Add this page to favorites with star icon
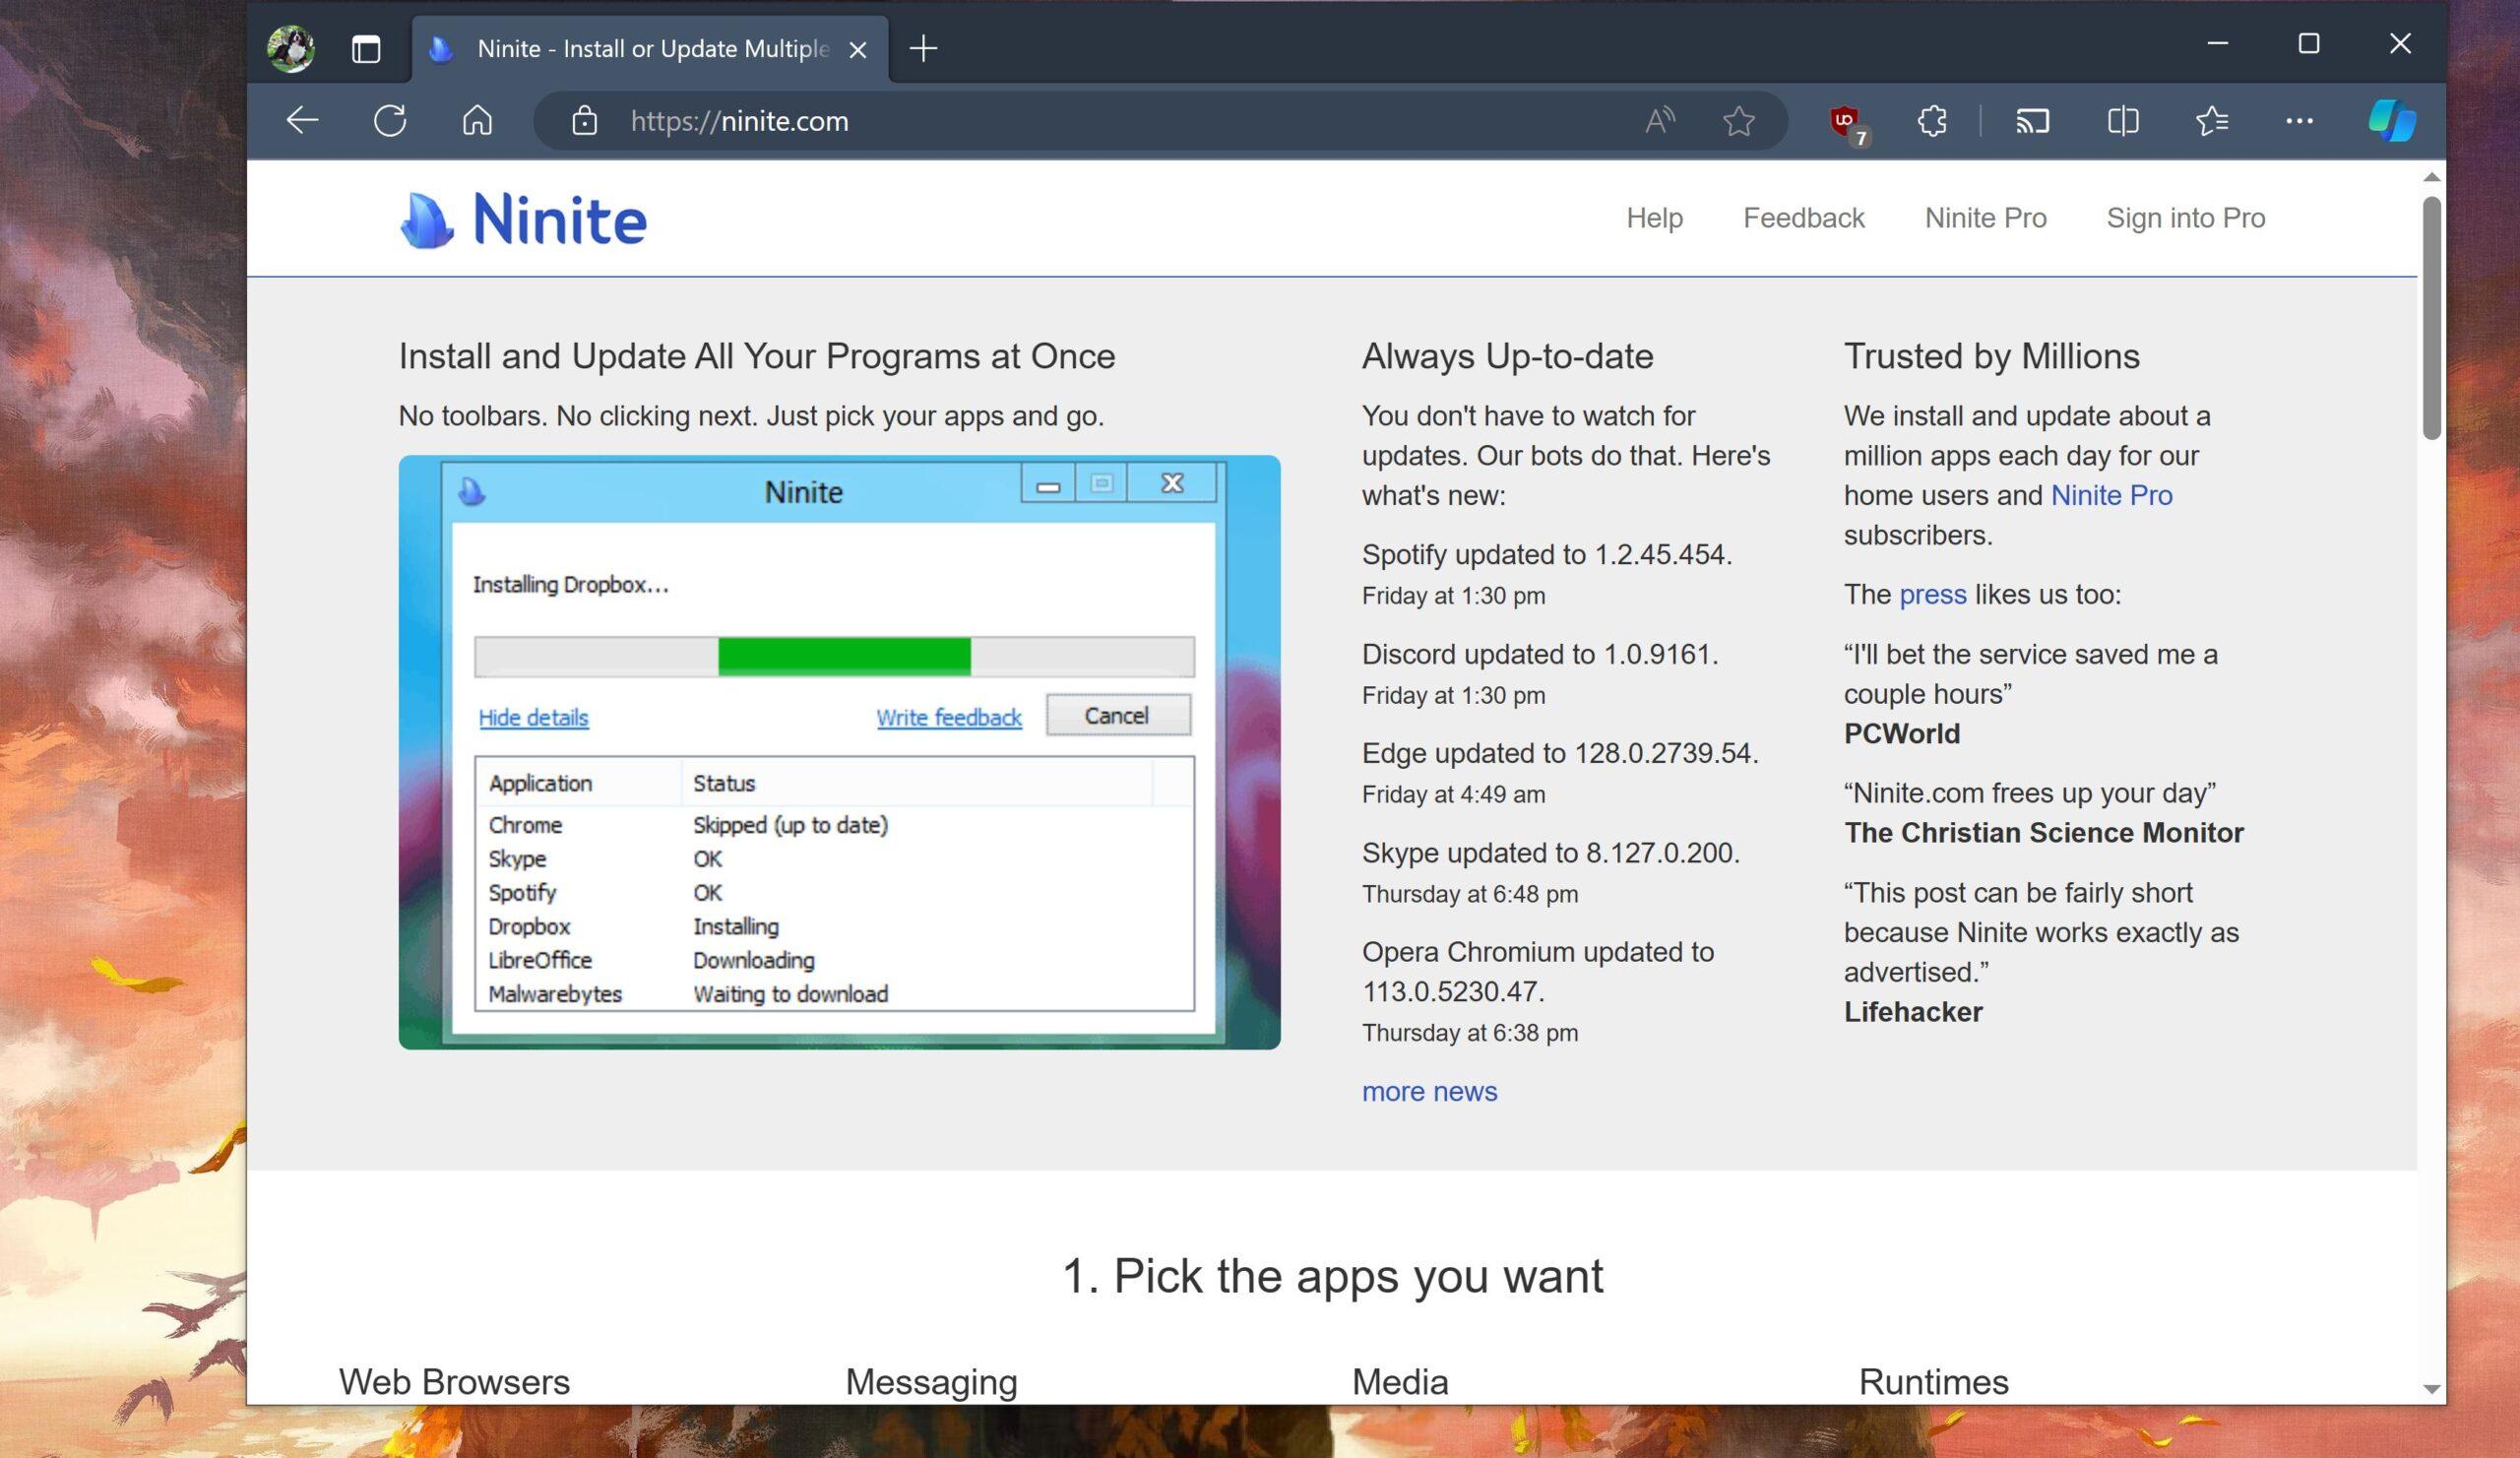 click(x=1738, y=121)
